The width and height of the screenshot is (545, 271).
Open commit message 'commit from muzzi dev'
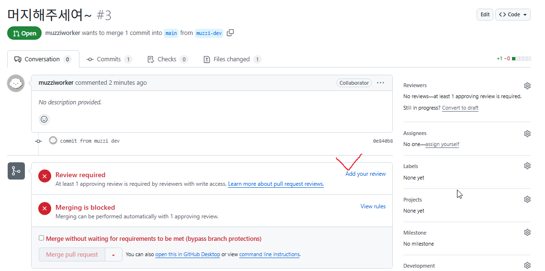89,141
